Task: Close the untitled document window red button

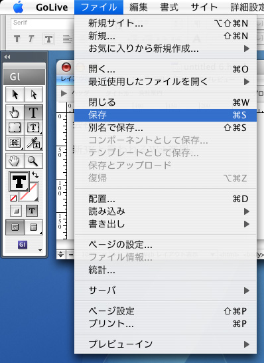Action: click(x=66, y=67)
